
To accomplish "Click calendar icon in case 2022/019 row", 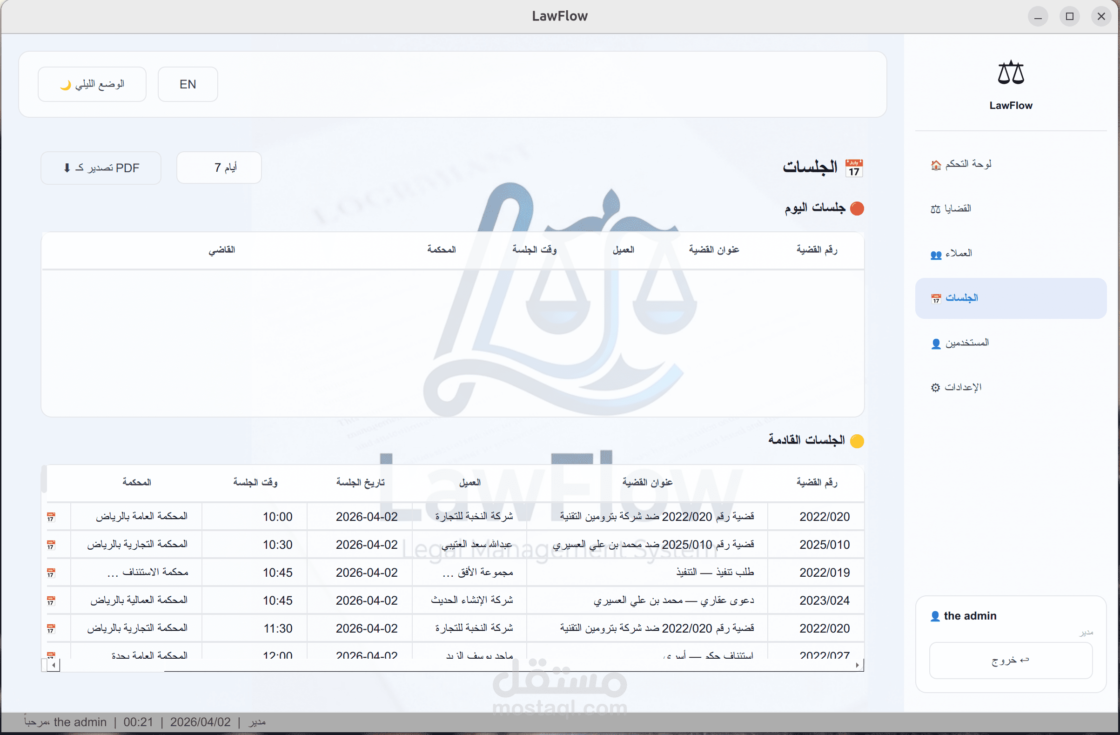I will coord(51,573).
